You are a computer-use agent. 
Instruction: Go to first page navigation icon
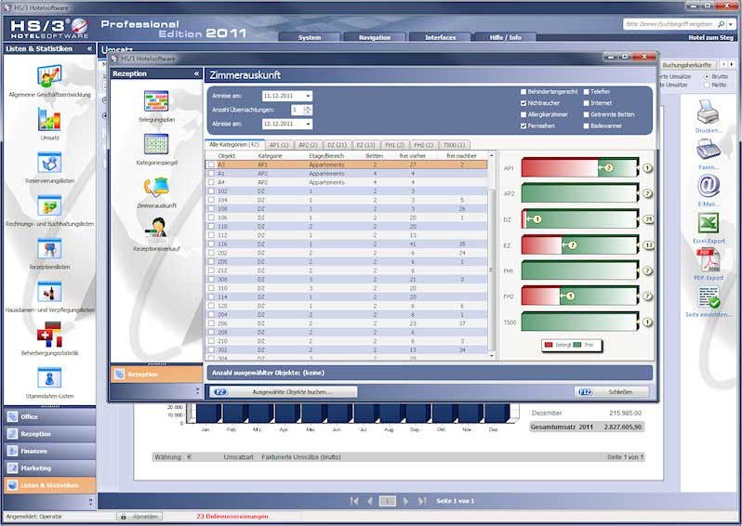click(x=354, y=501)
